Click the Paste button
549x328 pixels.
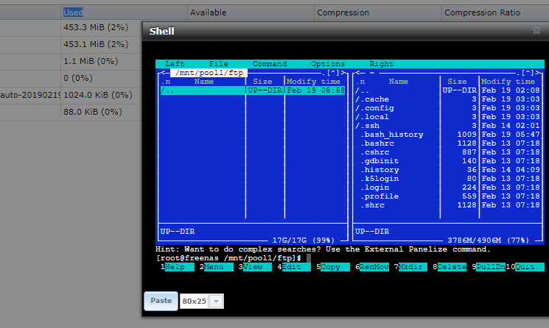(x=161, y=301)
